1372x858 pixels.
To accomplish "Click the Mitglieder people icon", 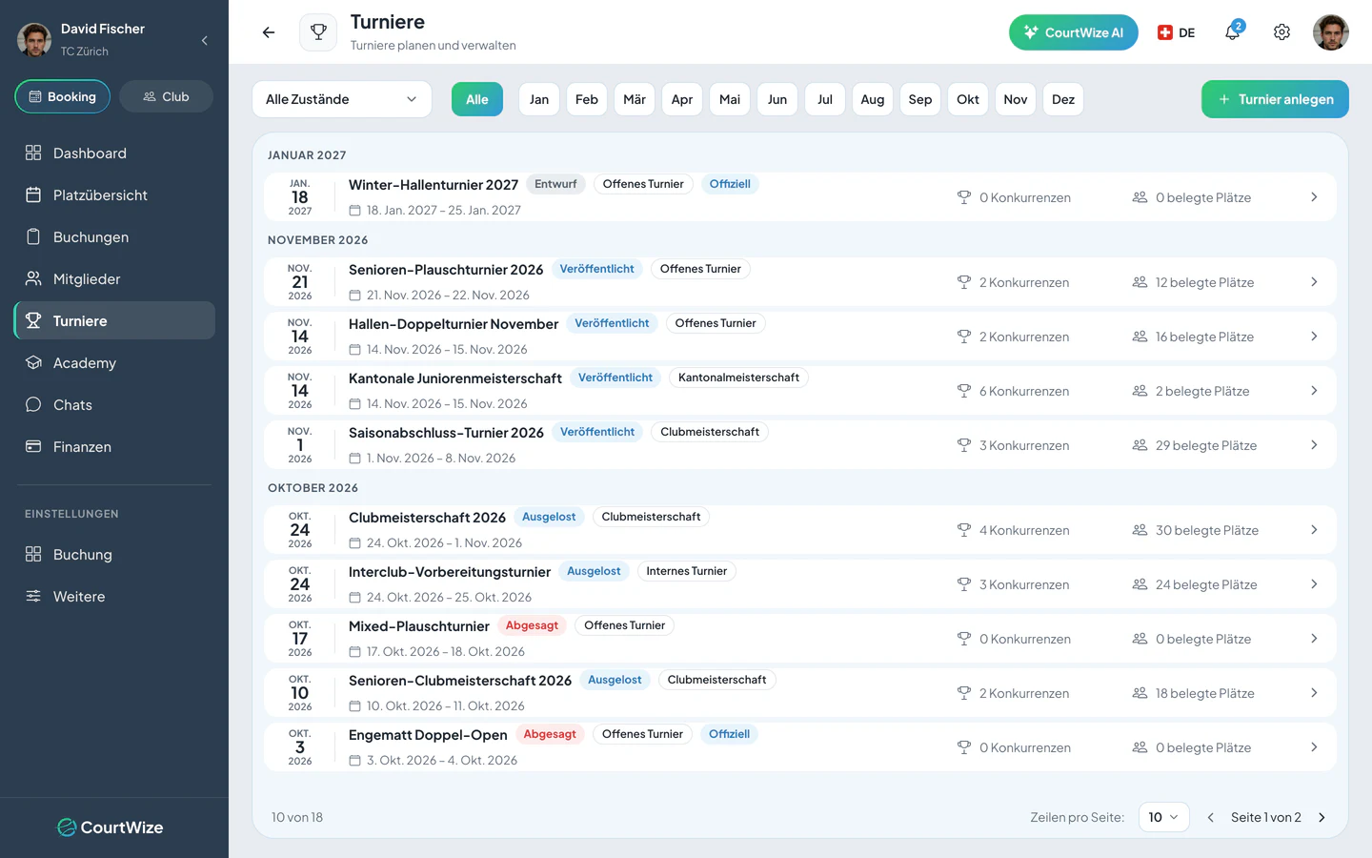I will 33,278.
